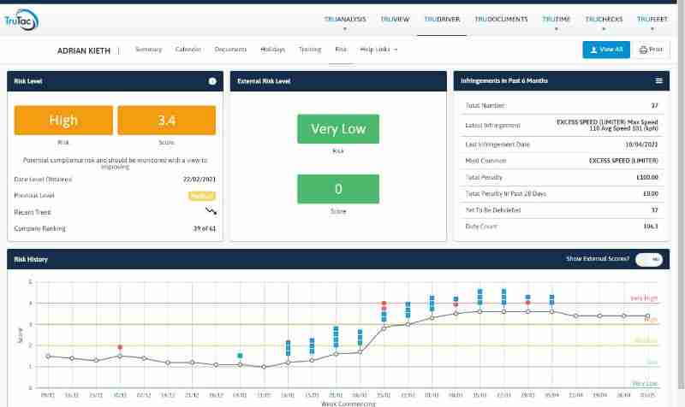Switch to the Calendar tab

click(x=188, y=50)
